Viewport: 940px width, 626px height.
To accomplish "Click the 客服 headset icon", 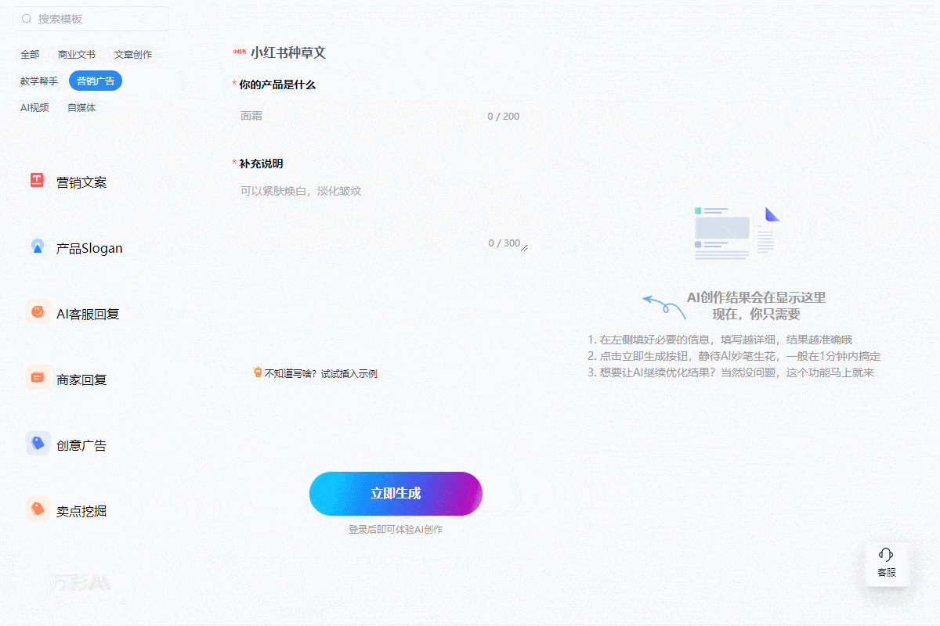I will [886, 555].
